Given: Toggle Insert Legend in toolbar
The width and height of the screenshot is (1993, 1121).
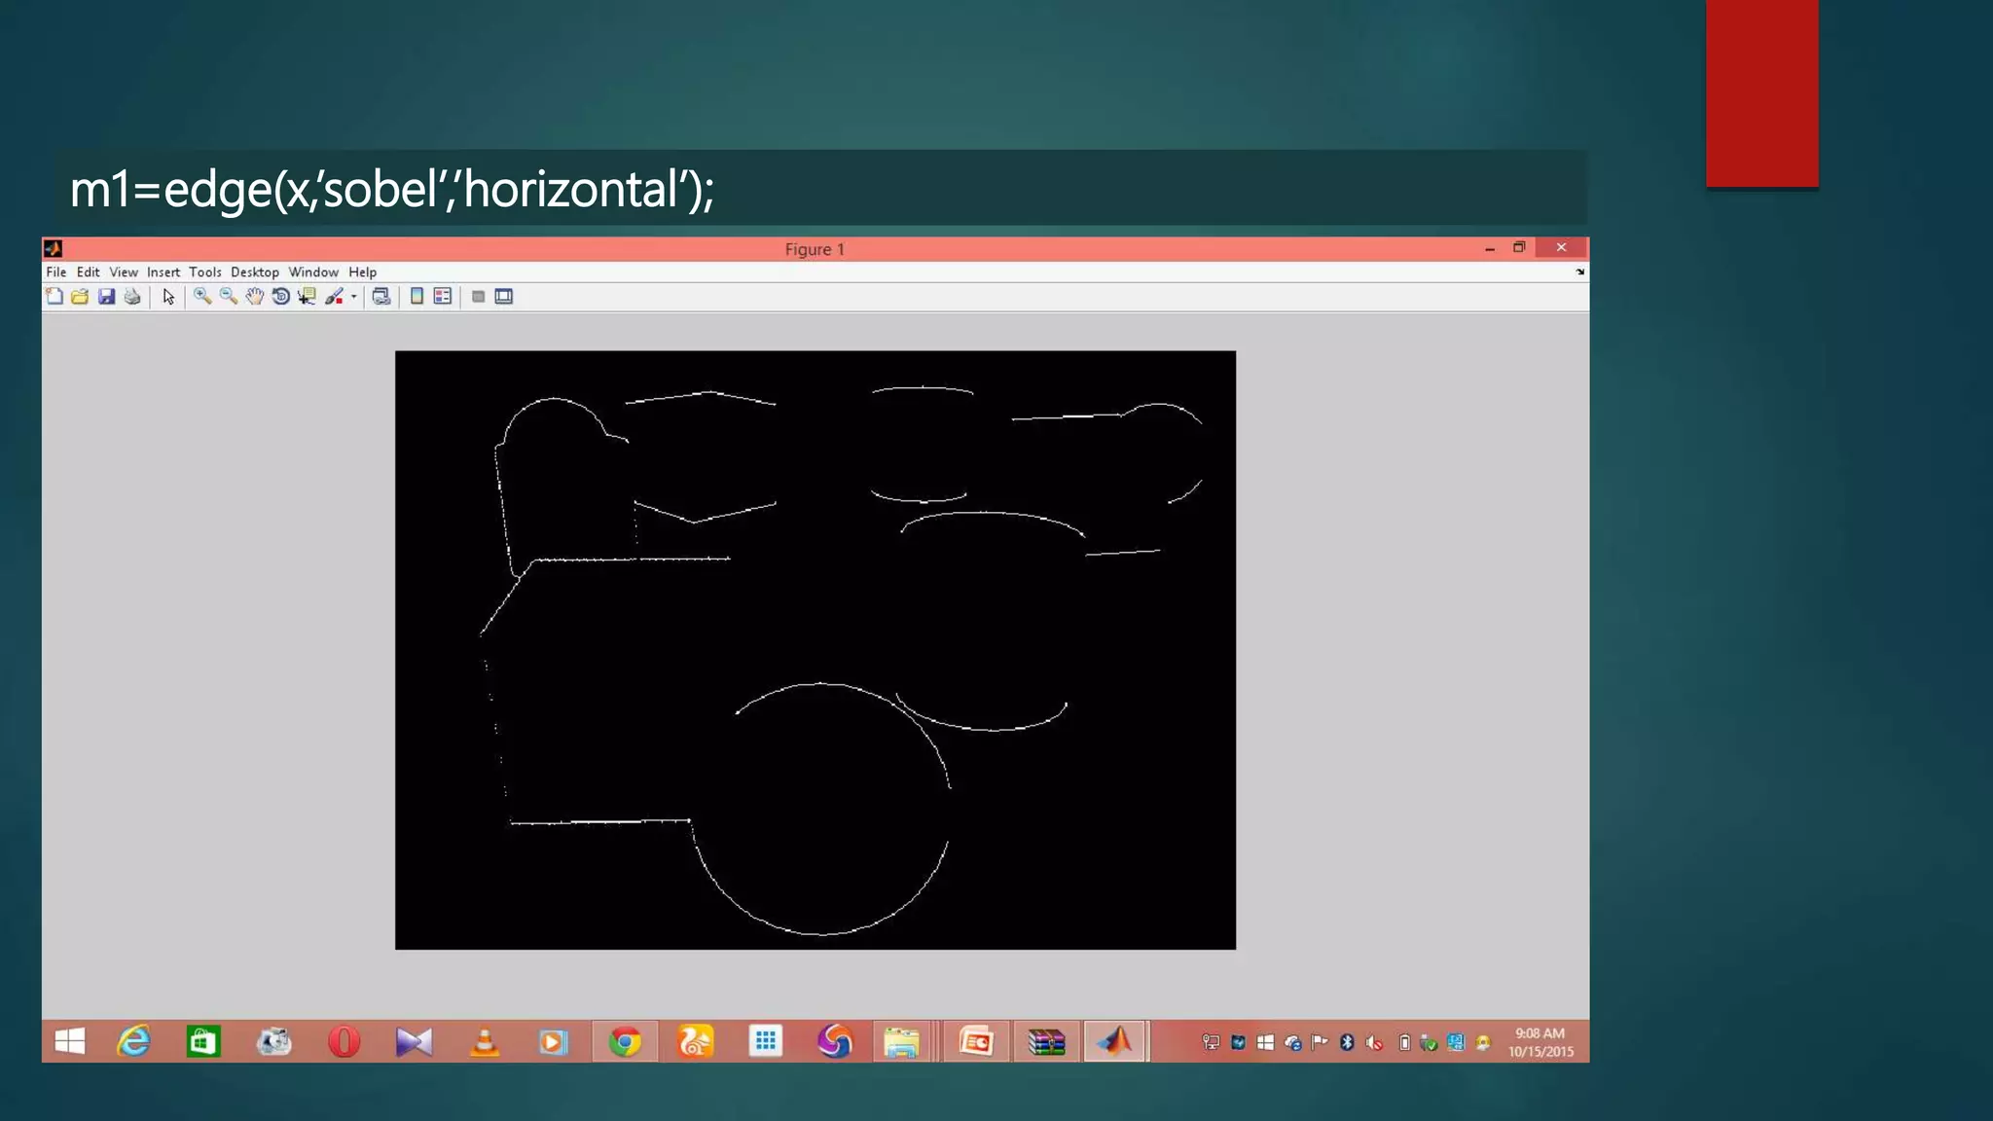Looking at the screenshot, I should pos(443,297).
